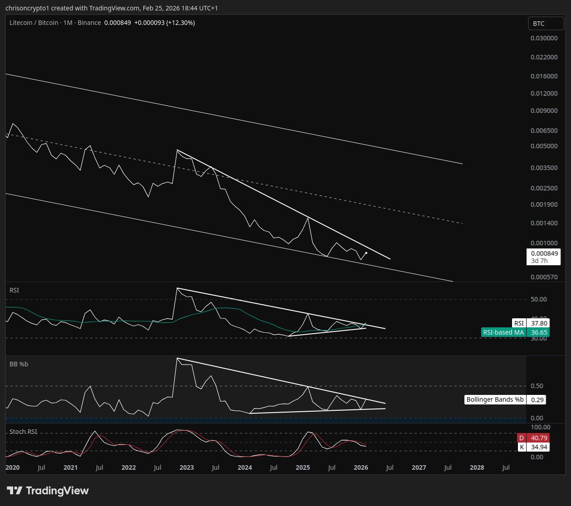
Task: Click the red D 40.79 value tag
Action: pyautogui.click(x=533, y=438)
